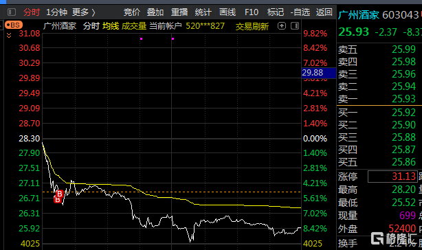Click the 现量 value 699

408,216
